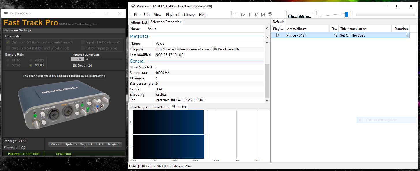Open the FAQ button
The image size is (420, 171).
[x=100, y=144]
